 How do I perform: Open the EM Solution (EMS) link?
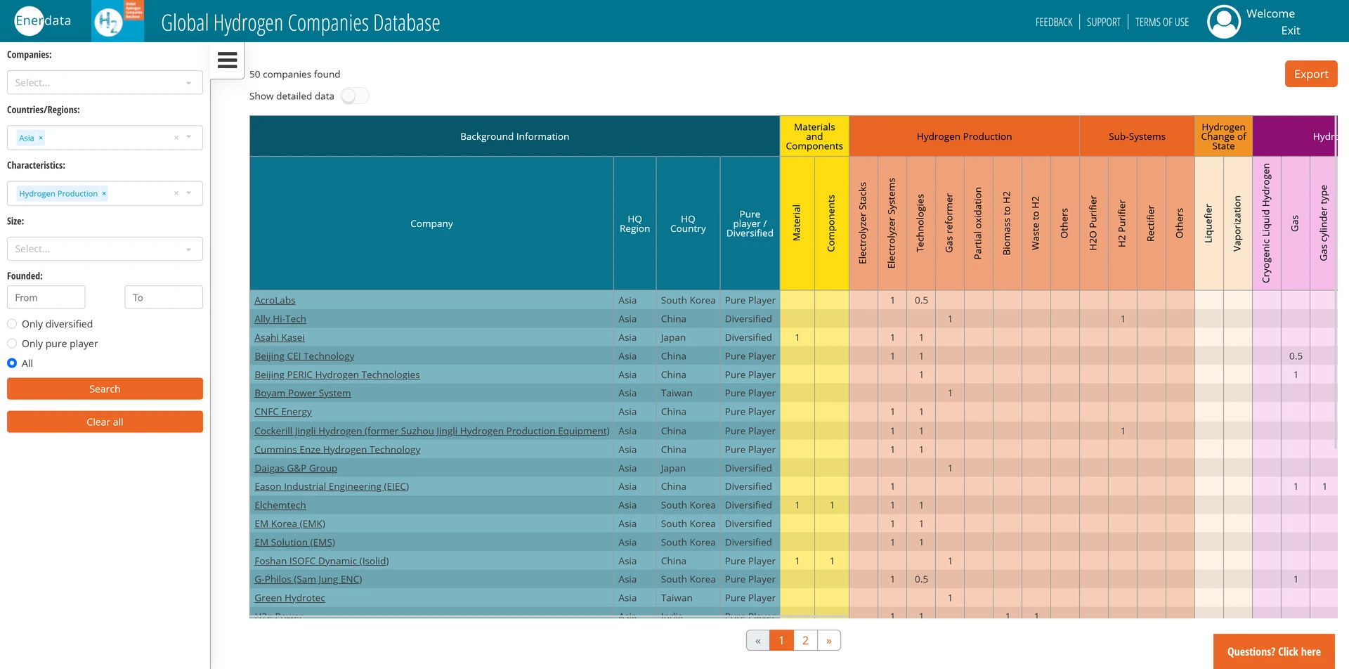point(295,543)
